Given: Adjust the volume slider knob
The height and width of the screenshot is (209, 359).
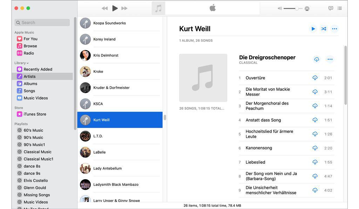Looking at the screenshot, I should click(x=297, y=9).
